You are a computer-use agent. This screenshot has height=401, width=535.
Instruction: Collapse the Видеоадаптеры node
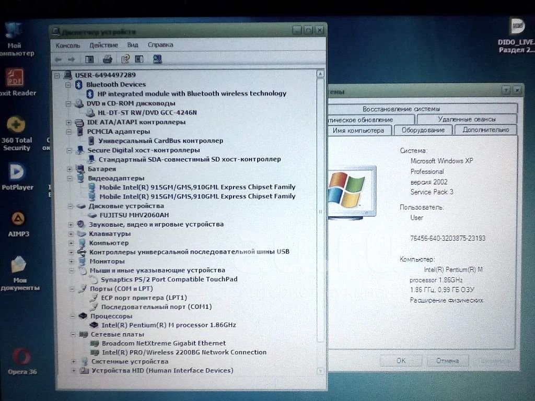tap(69, 178)
